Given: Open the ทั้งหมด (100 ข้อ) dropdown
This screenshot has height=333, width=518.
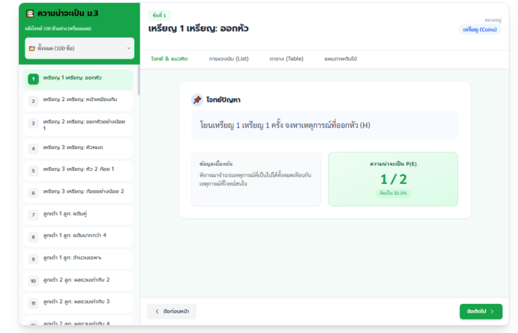Looking at the screenshot, I should pyautogui.click(x=80, y=48).
